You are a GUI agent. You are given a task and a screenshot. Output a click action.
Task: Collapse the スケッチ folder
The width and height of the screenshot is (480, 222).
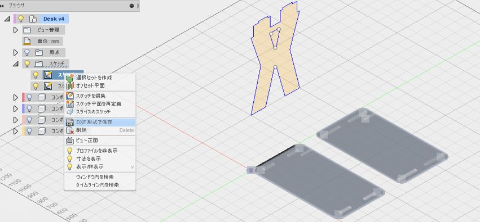tap(16, 64)
